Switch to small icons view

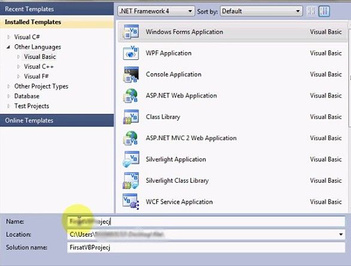[x=311, y=11]
